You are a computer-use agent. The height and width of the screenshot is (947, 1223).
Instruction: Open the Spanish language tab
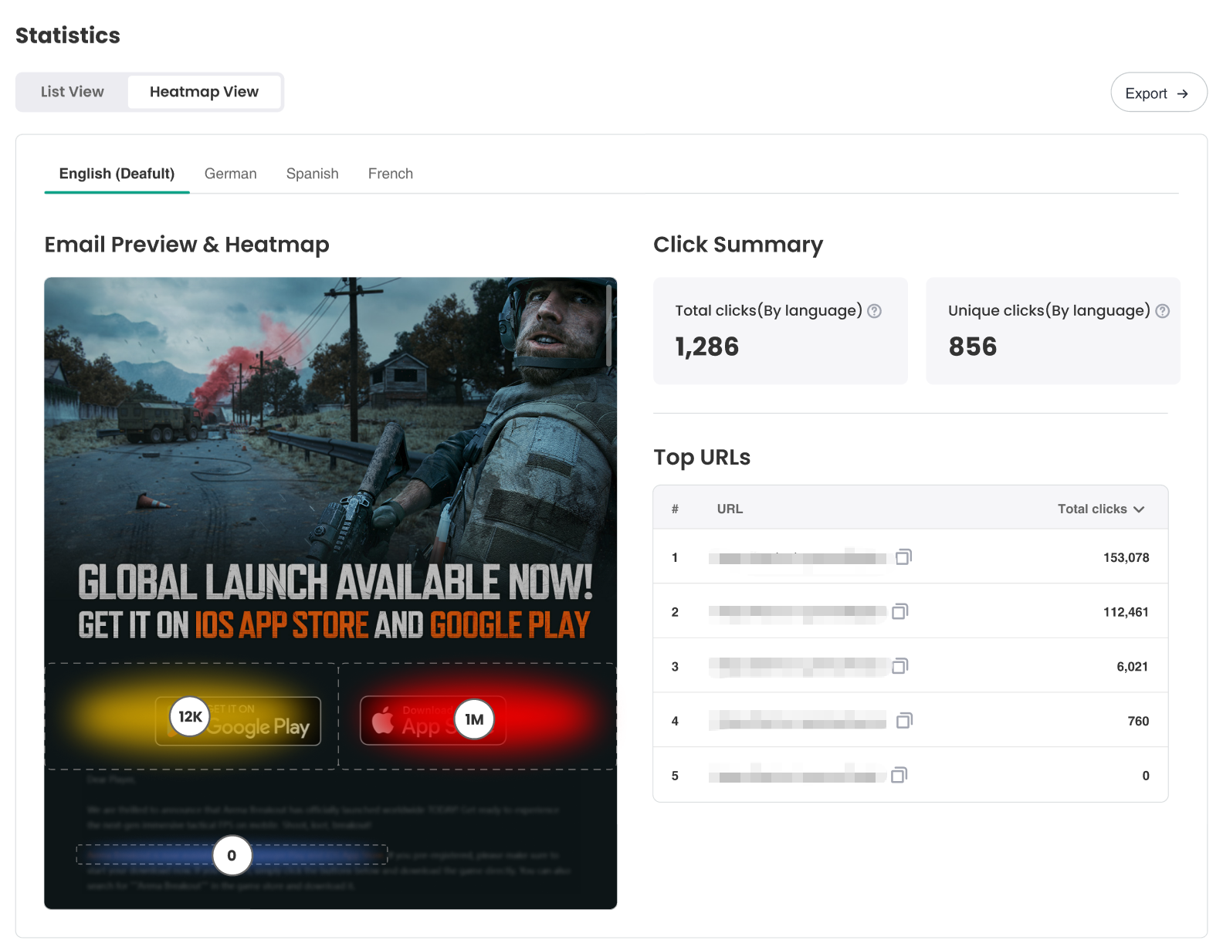point(312,174)
